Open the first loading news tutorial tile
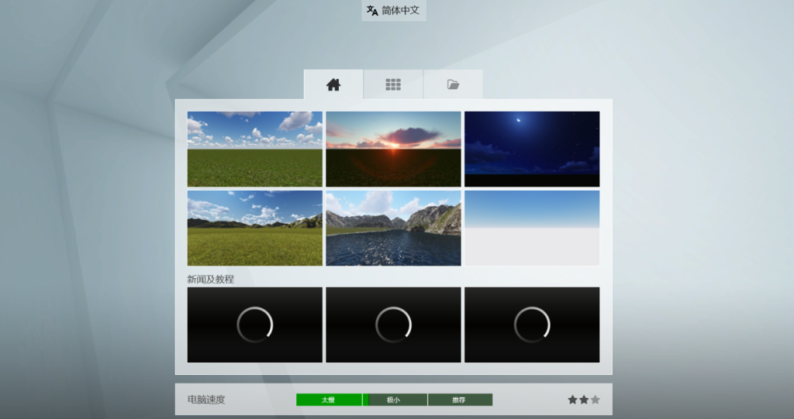The width and height of the screenshot is (794, 419). click(254, 325)
